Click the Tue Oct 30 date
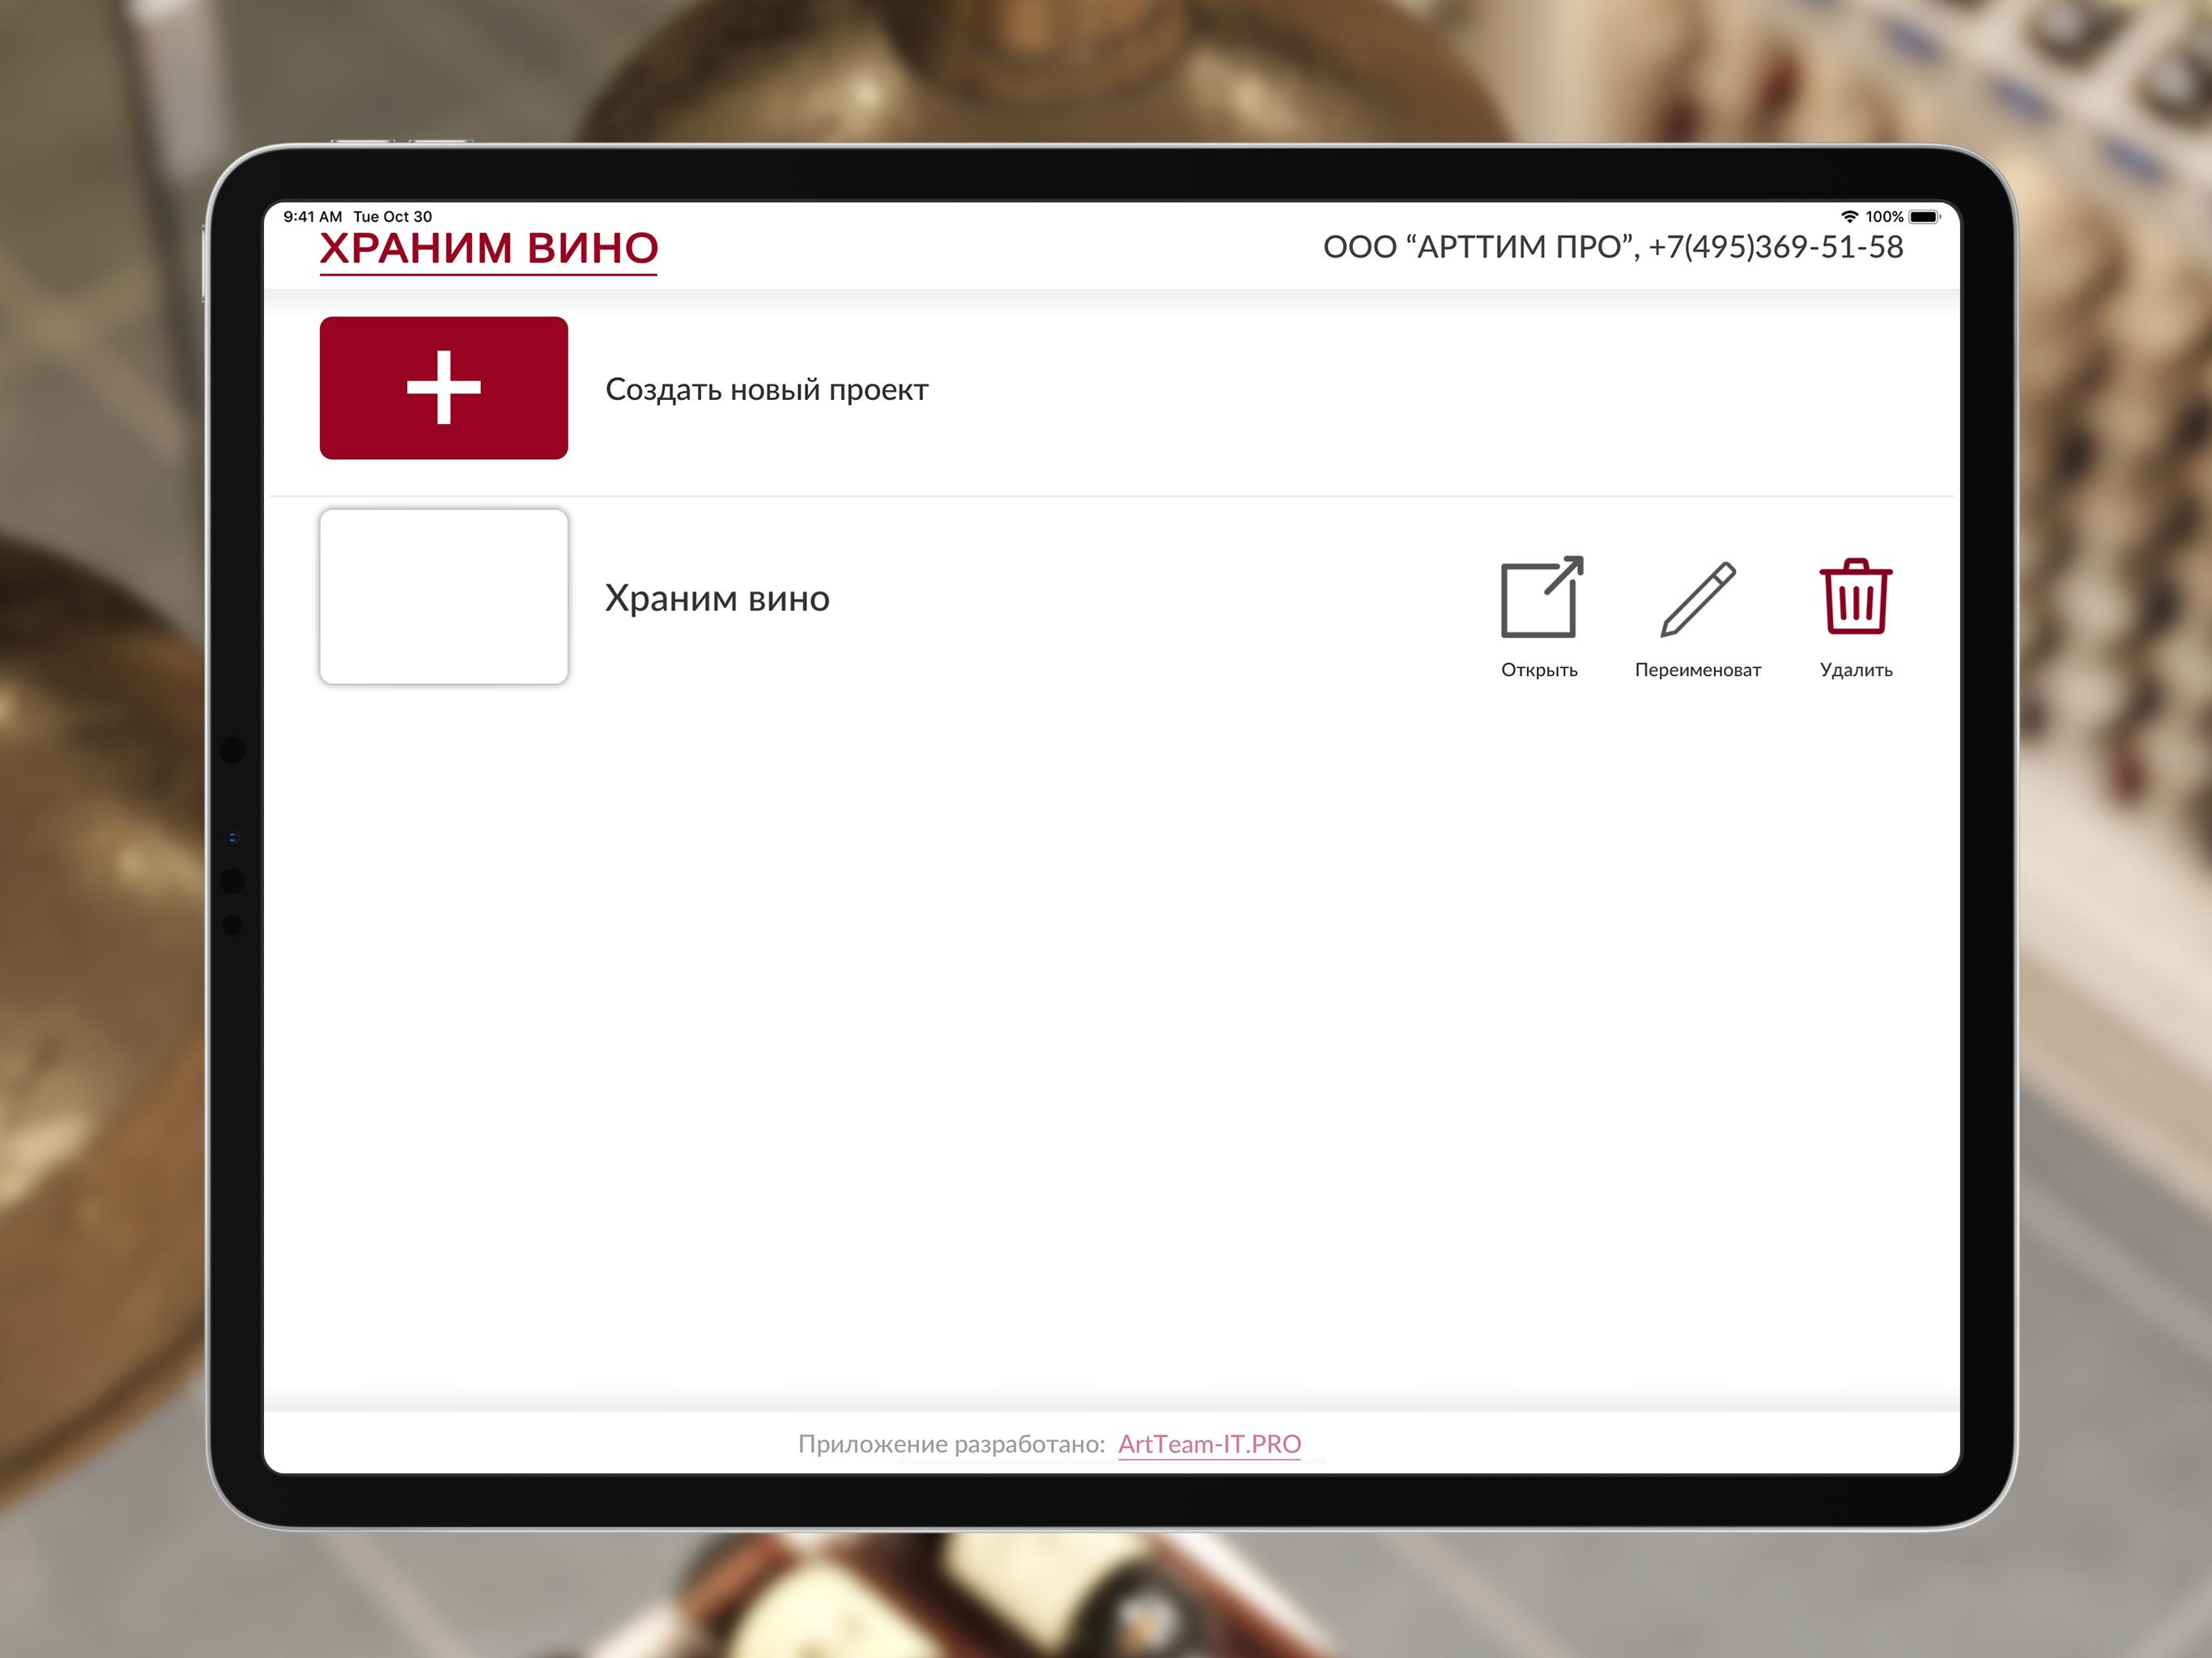 click(x=392, y=217)
